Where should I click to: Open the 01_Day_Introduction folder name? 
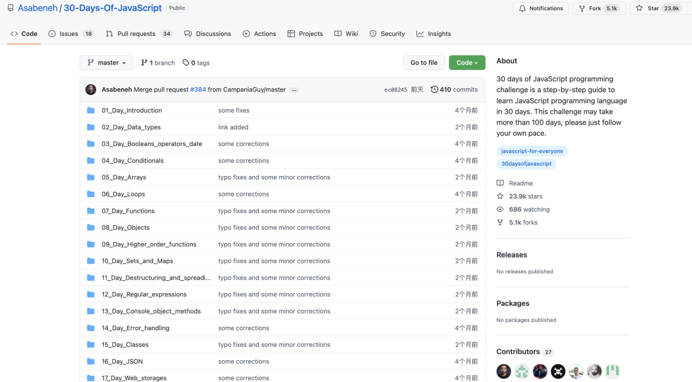pyautogui.click(x=131, y=110)
